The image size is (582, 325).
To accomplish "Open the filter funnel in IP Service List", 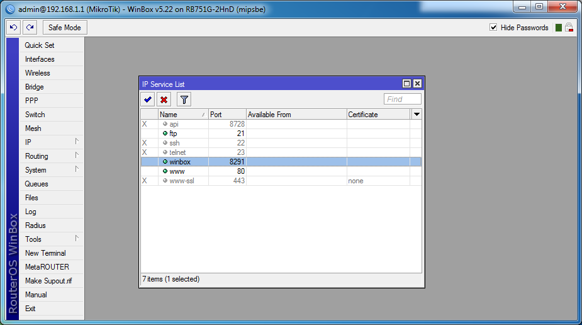I will [184, 100].
